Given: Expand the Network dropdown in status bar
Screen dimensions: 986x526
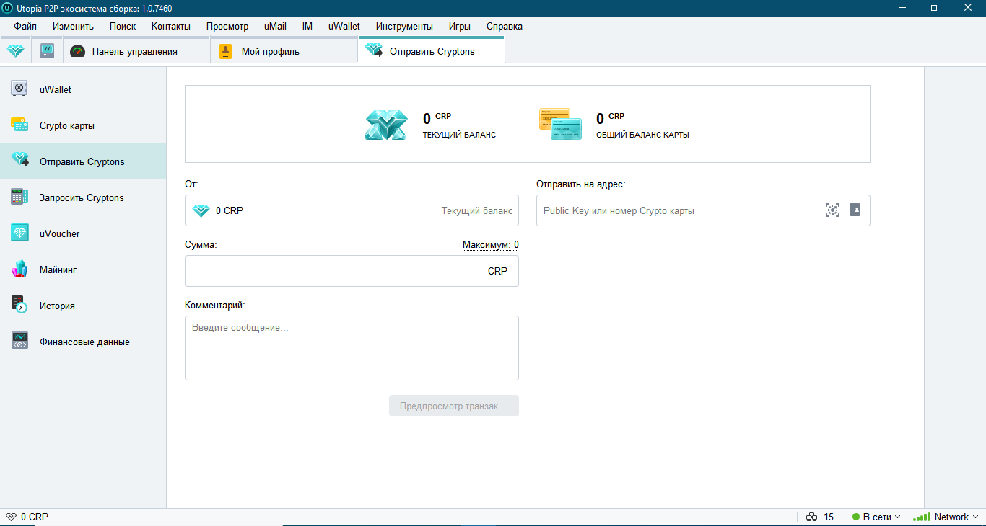Looking at the screenshot, I should (x=945, y=517).
